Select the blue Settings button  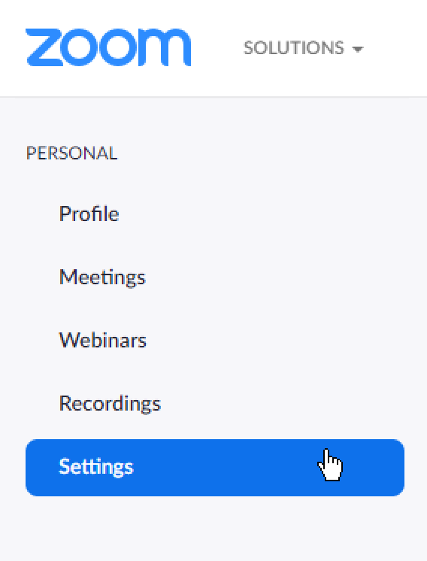pos(215,467)
